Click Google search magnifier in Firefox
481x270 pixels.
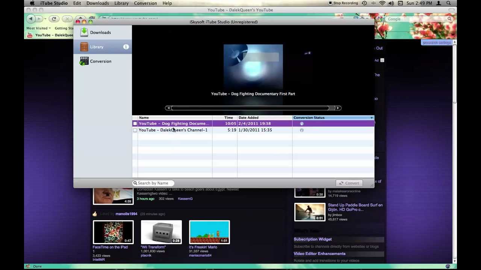[x=449, y=19]
